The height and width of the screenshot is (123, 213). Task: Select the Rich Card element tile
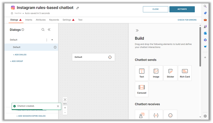pyautogui.click(x=185, y=73)
